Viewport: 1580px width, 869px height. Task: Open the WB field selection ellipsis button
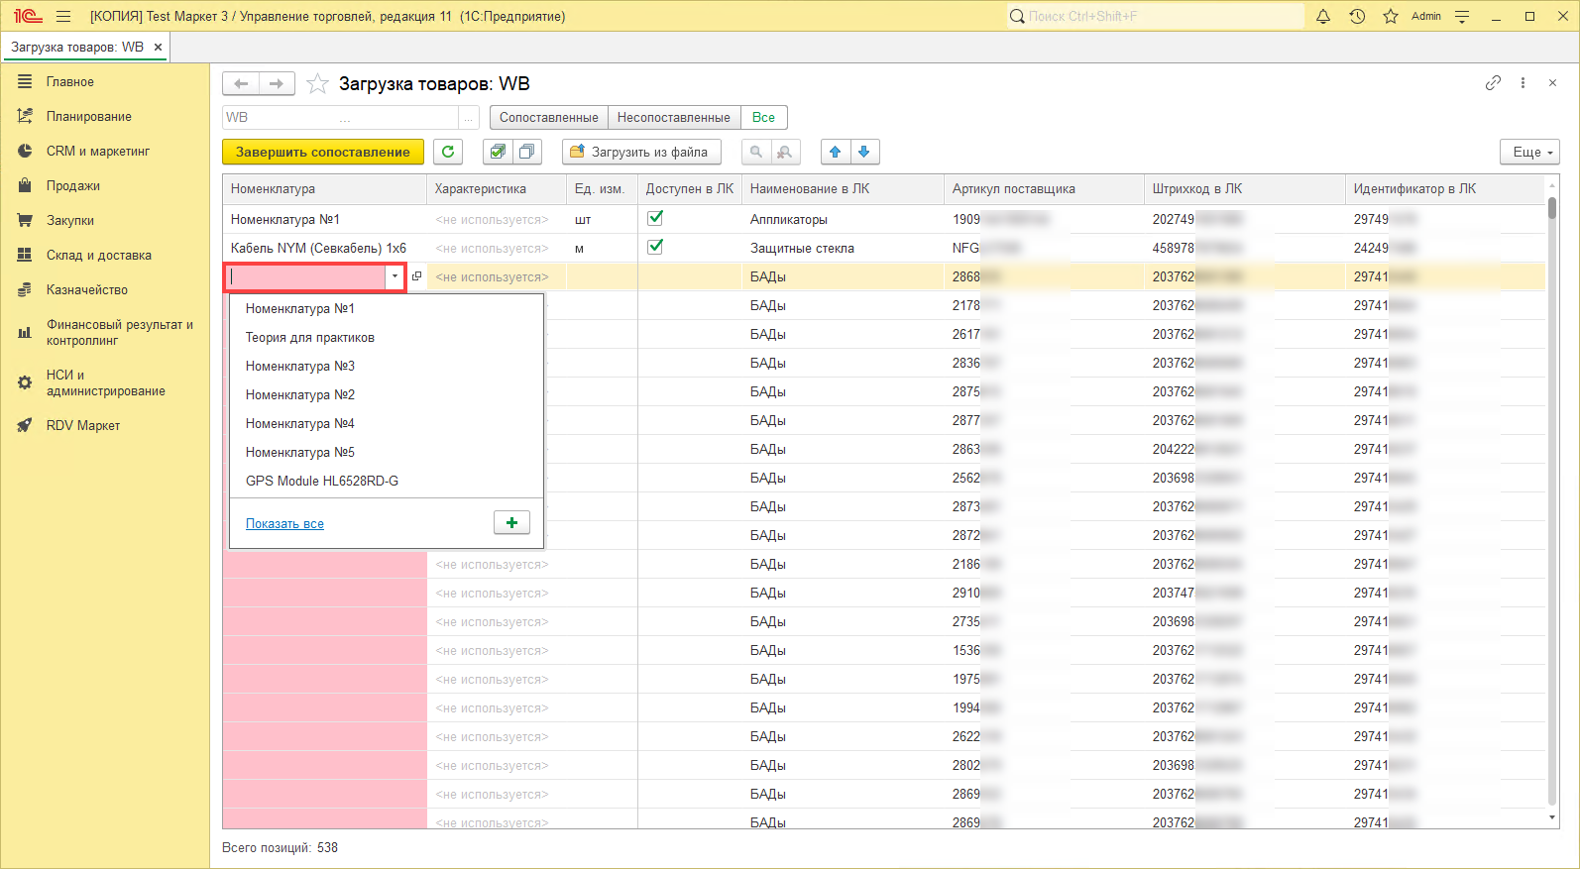[x=469, y=118]
